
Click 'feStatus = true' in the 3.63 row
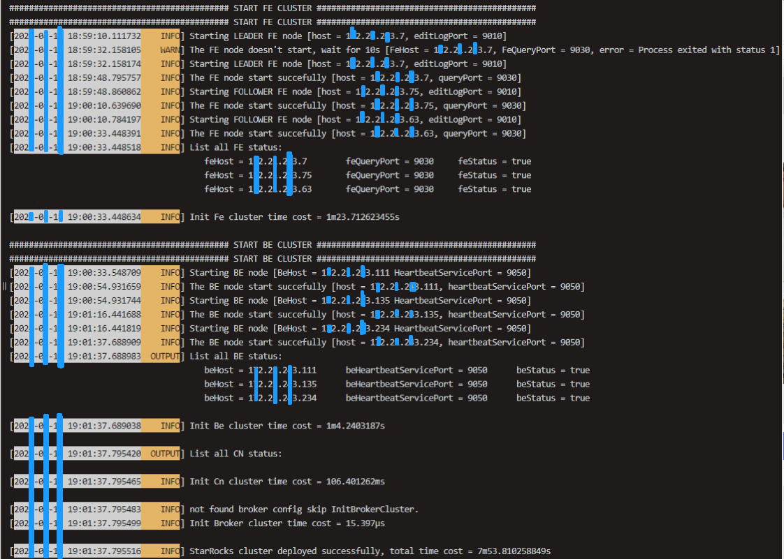click(495, 189)
